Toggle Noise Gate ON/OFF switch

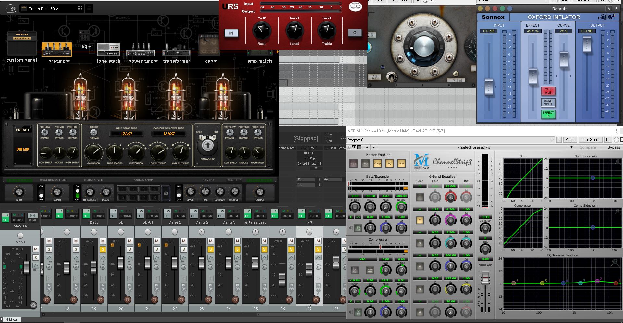click(x=77, y=193)
